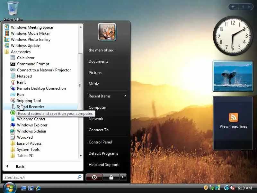This screenshot has width=257, height=193.
Task: Open Music from the Start menu
Action: [x=93, y=84]
